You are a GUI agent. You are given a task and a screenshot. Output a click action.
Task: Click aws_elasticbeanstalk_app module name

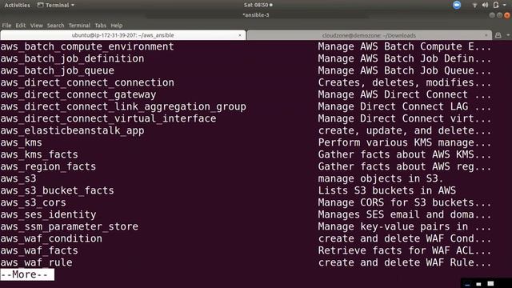pos(72,130)
